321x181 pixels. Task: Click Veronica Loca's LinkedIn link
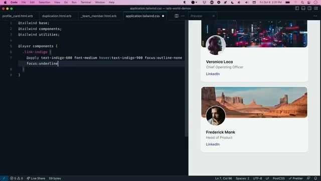(x=213, y=74)
